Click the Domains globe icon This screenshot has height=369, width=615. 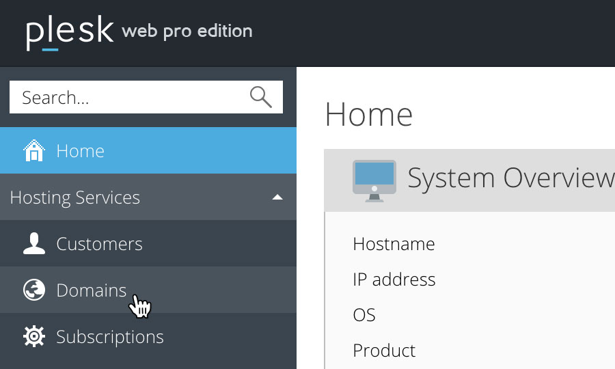[x=34, y=290]
